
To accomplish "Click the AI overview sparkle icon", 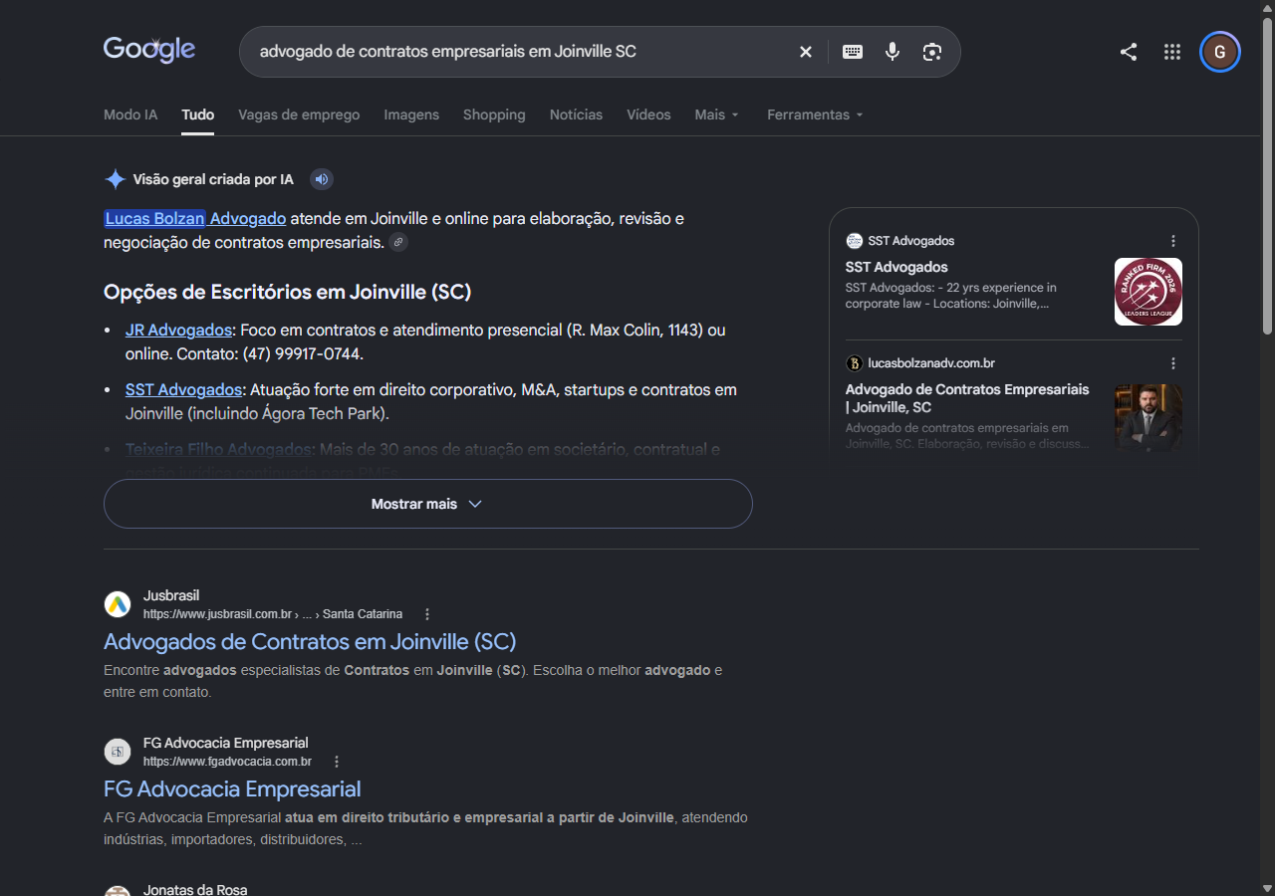I will tap(116, 179).
